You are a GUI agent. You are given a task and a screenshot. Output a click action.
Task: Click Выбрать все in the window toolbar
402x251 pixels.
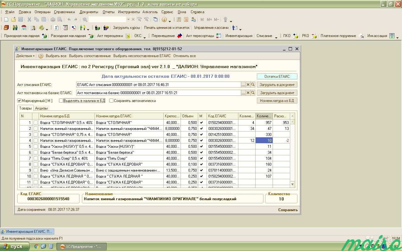click(56, 56)
